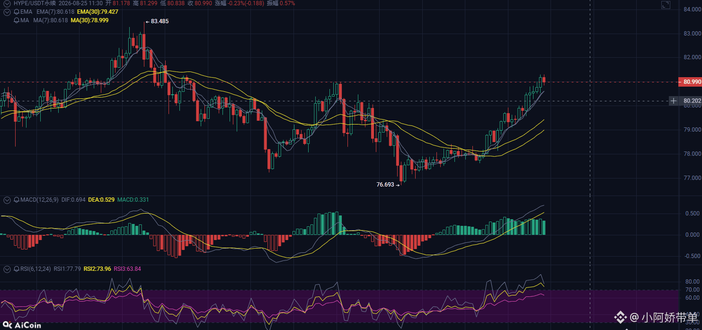Screen dimensions: 702x330
Task: Click the 79.000 price axis label
Action: 692,130
